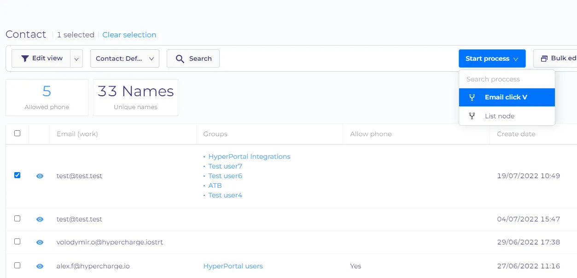Click the Search button
This screenshot has width=577, height=278.
click(193, 58)
